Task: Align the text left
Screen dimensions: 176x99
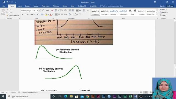Action: 56,15
